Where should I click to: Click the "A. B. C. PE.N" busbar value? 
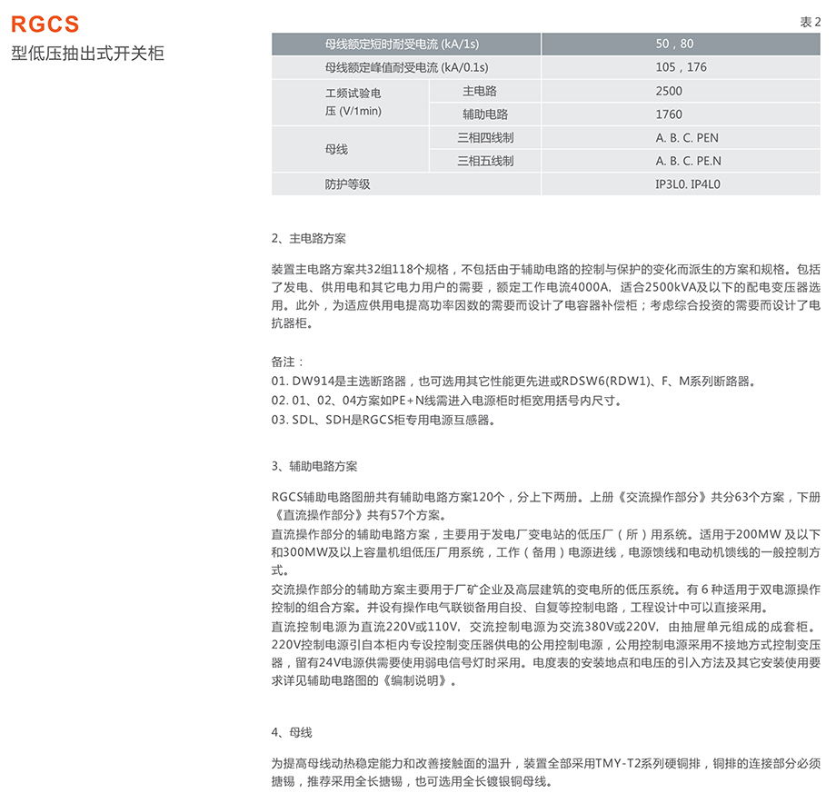(688, 162)
